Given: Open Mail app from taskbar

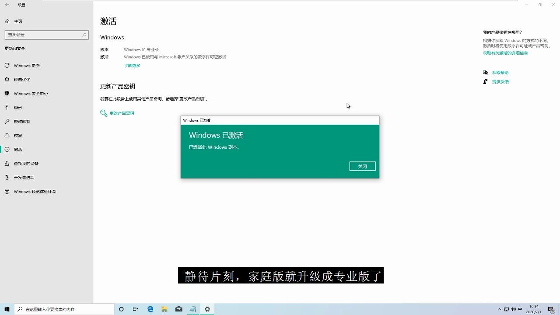Looking at the screenshot, I should (x=178, y=309).
